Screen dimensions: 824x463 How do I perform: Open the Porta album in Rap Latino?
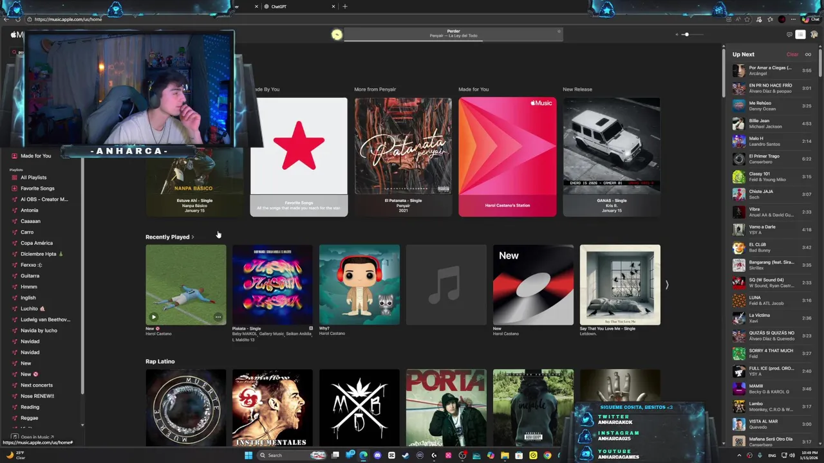pyautogui.click(x=446, y=408)
